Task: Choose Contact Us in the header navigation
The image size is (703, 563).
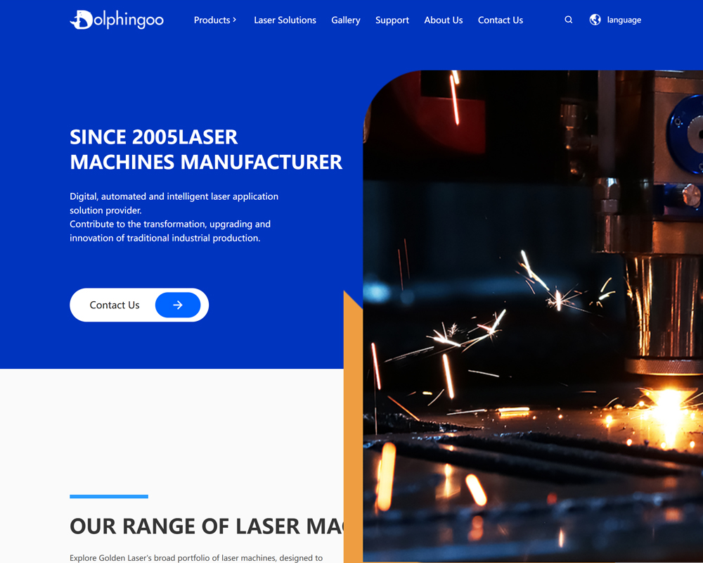Action: pos(500,20)
